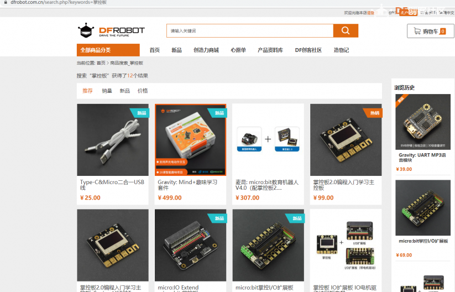455x292 pixels.
Task: Click the address bar padlock icon
Action: tap(6, 2)
